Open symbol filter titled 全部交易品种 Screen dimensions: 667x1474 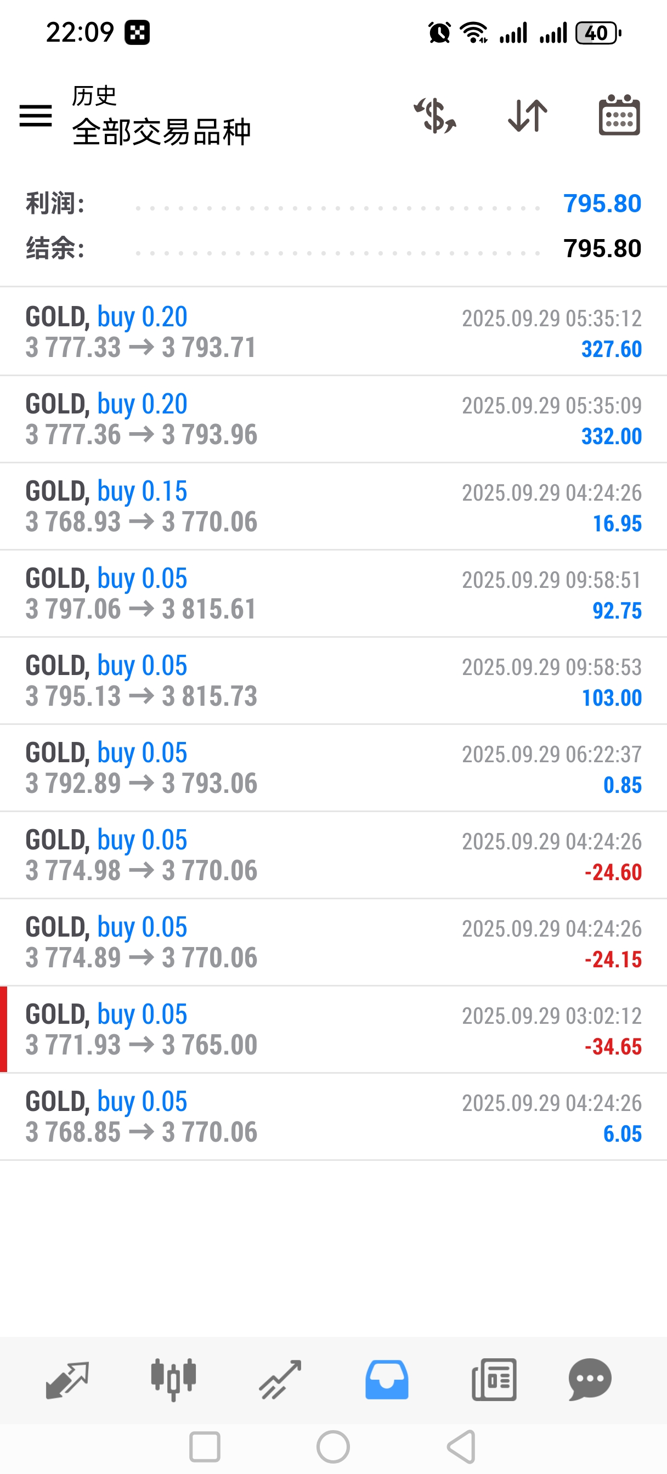161,132
